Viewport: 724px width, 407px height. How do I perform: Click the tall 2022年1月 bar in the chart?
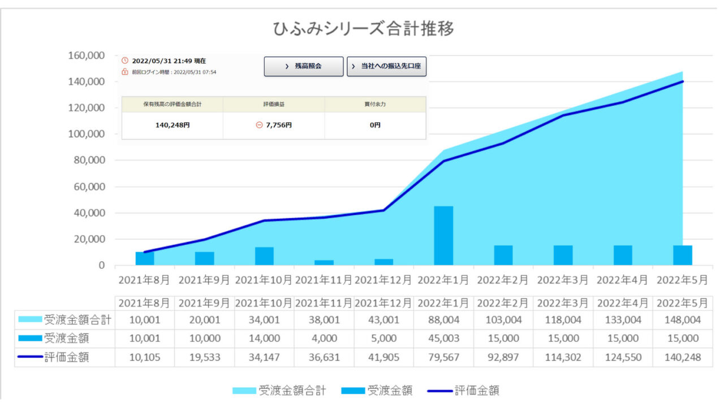(x=443, y=236)
